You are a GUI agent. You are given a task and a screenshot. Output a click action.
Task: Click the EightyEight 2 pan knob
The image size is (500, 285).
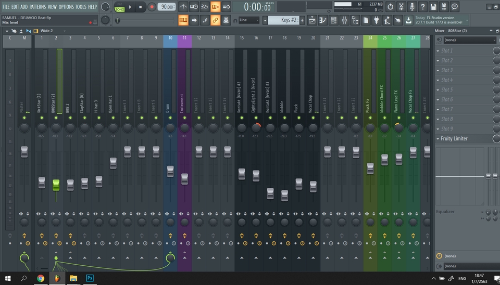tap(256, 128)
